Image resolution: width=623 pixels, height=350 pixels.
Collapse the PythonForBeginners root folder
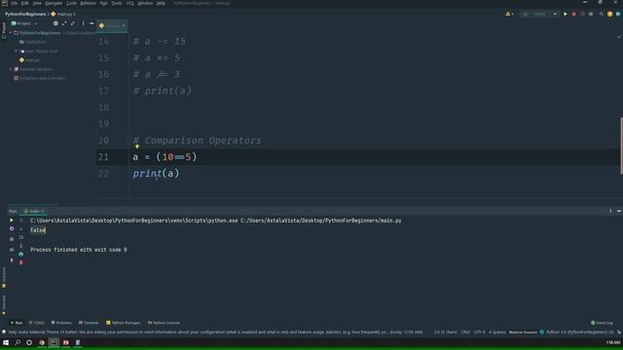11,33
